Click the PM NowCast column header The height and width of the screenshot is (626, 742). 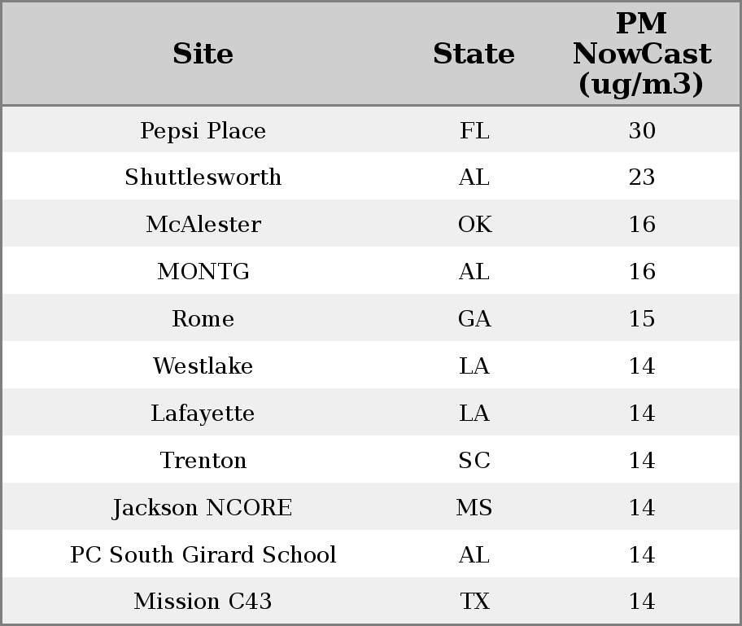(642, 54)
